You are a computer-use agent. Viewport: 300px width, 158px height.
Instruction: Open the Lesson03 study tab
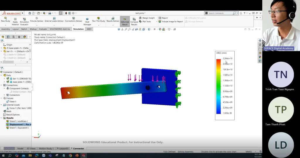(63, 148)
